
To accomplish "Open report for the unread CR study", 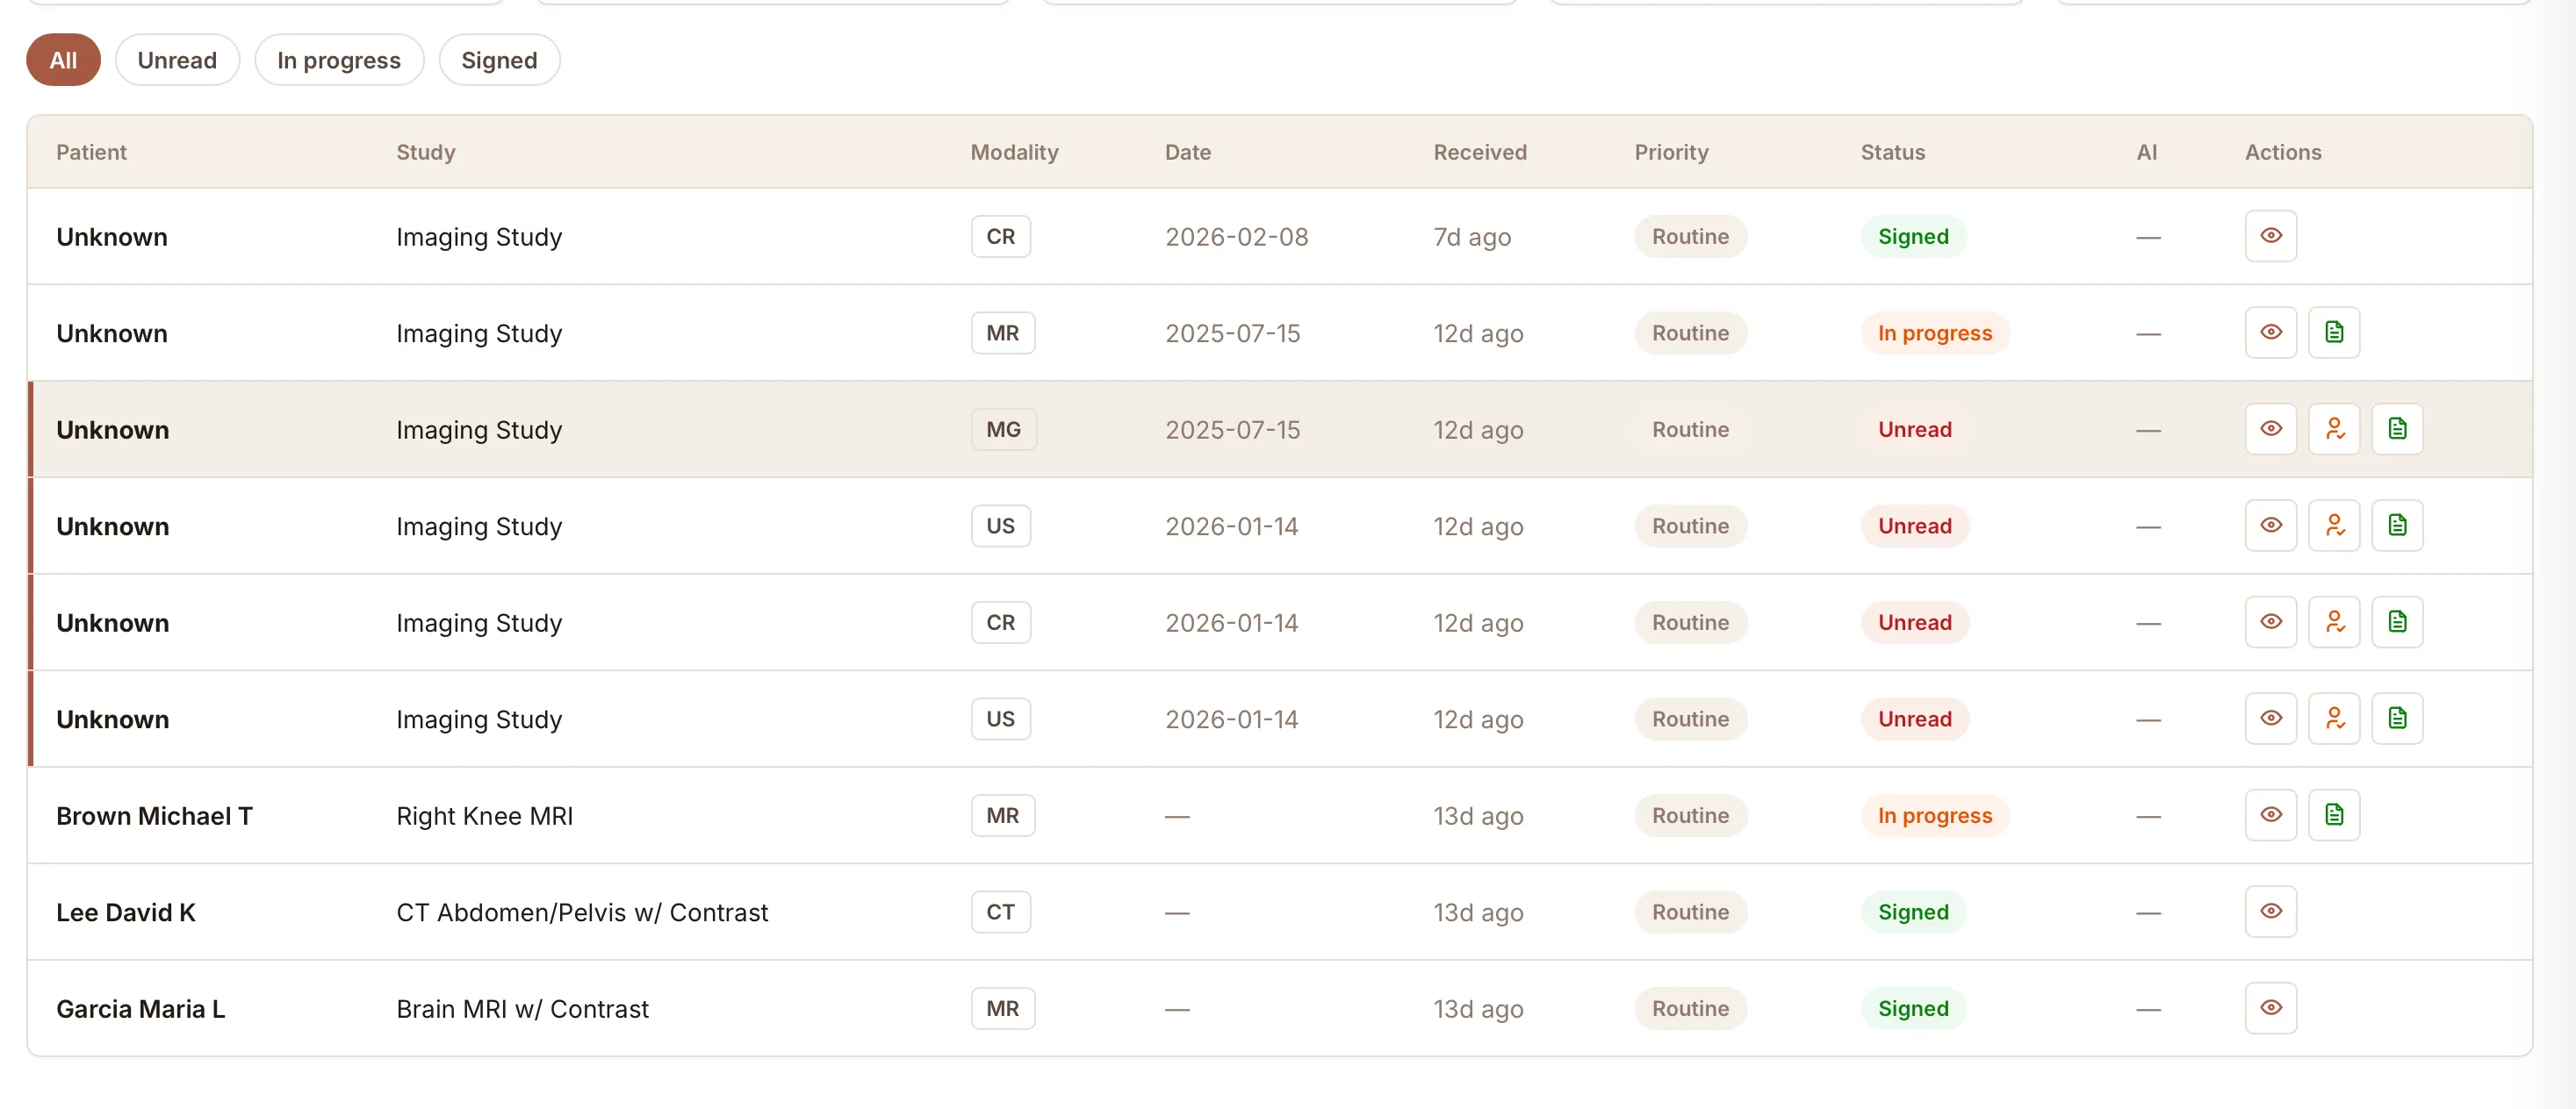I will 2397,622.
